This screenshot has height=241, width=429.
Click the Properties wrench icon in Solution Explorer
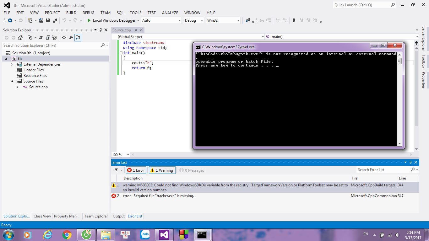(71, 38)
